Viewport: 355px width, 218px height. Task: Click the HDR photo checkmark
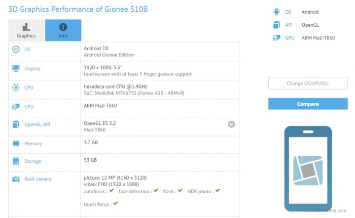pyautogui.click(x=218, y=191)
